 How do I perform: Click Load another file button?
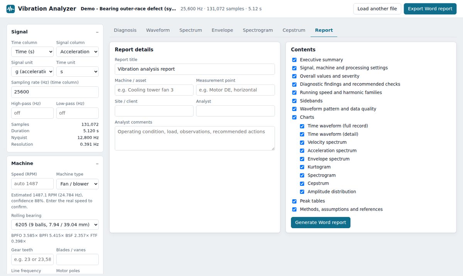coord(377,9)
